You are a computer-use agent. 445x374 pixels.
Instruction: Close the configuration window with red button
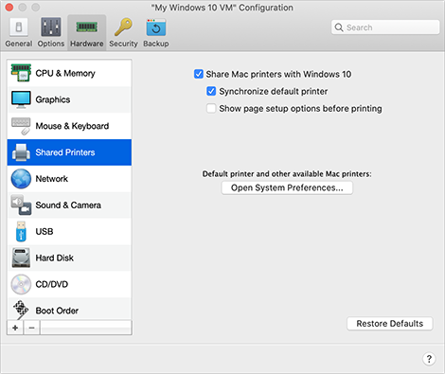point(9,8)
